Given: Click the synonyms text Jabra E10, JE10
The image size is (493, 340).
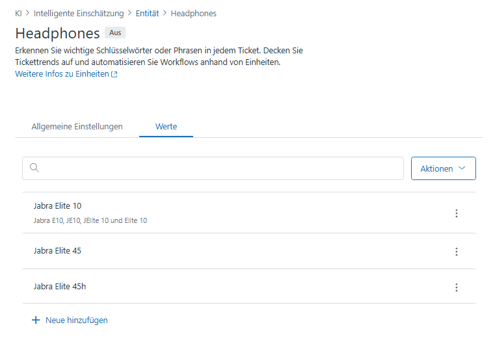Looking at the screenshot, I should (x=90, y=220).
